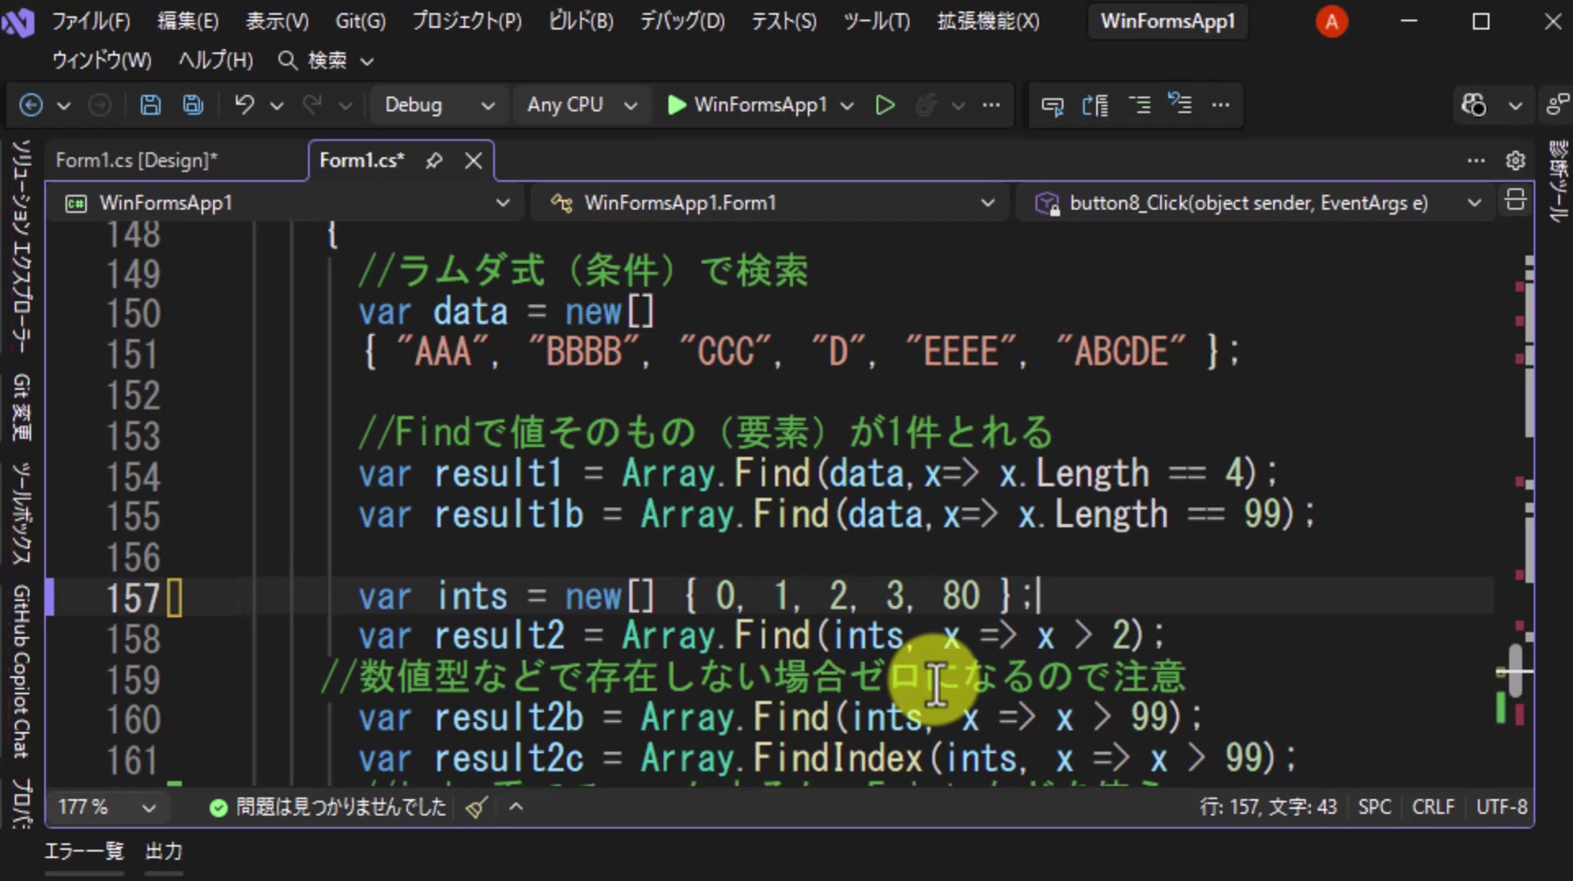Open the ソリューション エクスプローラー side tab

tap(21, 246)
